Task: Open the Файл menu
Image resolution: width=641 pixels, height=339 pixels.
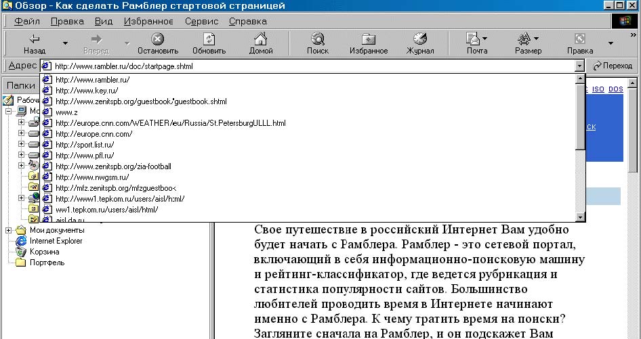Action: coord(26,21)
